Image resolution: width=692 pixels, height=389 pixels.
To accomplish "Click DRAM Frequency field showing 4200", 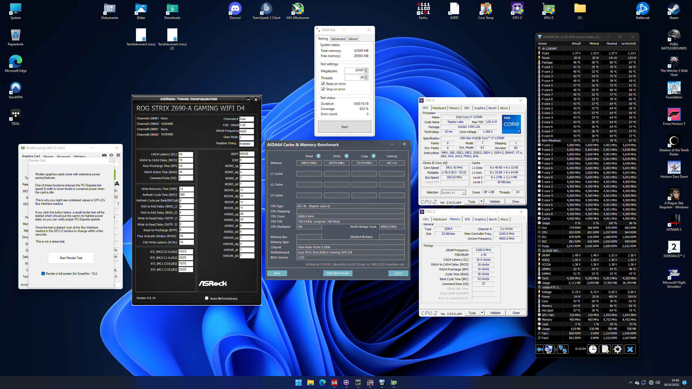I will click(247, 131).
